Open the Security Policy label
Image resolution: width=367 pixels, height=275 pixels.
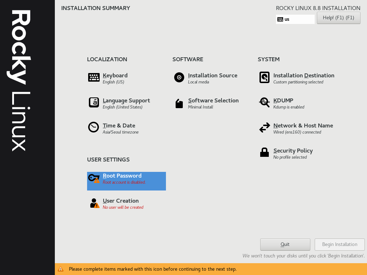(x=293, y=151)
